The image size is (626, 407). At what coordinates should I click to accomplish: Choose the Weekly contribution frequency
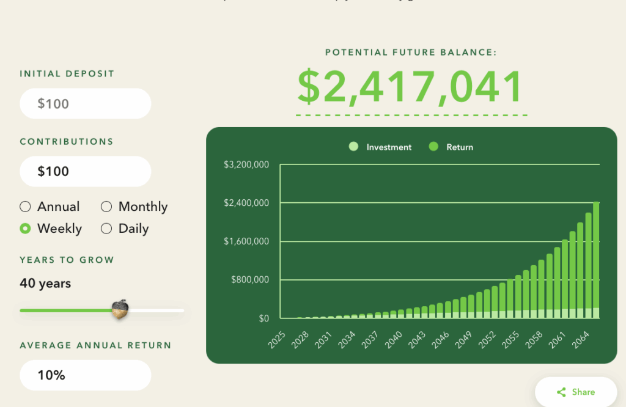[25, 229]
